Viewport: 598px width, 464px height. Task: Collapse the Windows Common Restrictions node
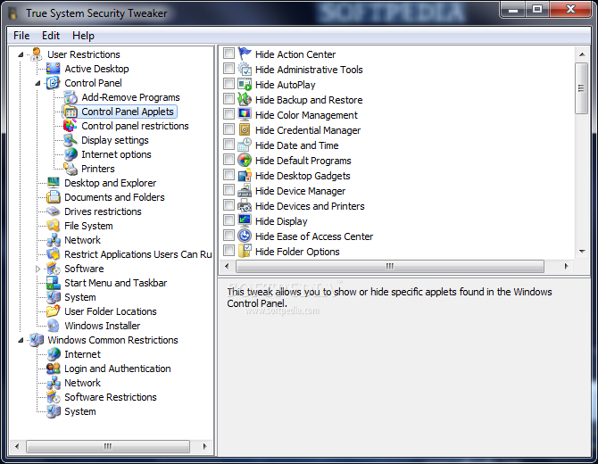point(21,340)
